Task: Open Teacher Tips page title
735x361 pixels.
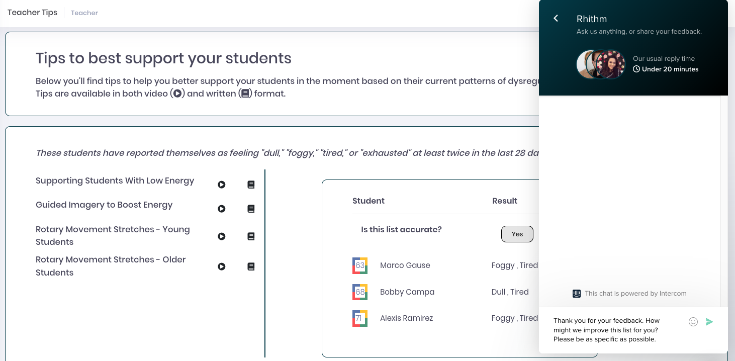Action: click(x=33, y=12)
